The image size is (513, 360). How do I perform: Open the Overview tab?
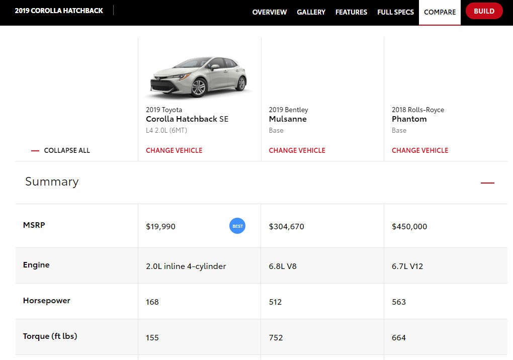click(x=270, y=12)
